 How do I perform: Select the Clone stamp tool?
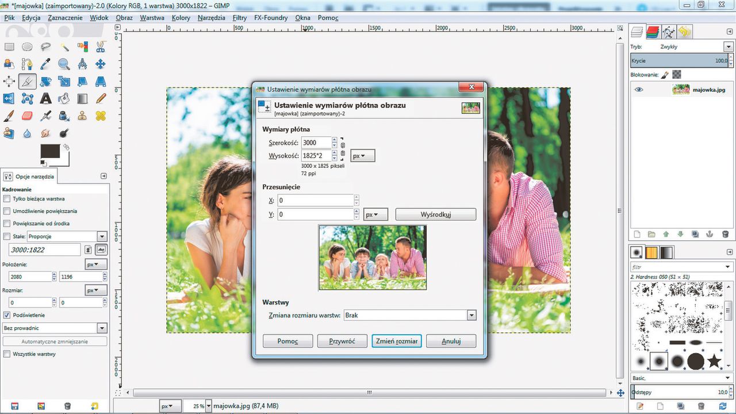(83, 116)
